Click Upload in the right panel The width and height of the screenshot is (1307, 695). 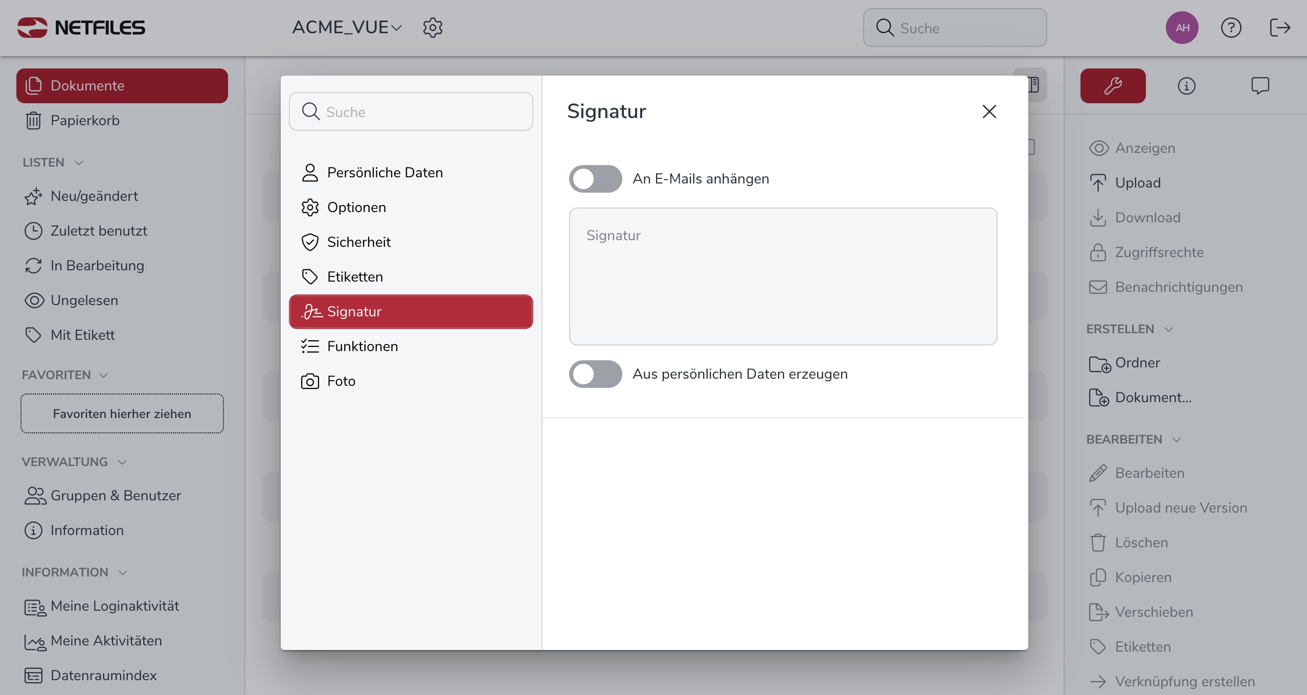[1137, 183]
